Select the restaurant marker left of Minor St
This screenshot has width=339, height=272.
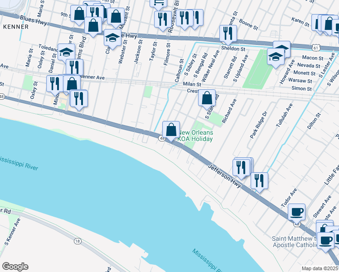55,85
